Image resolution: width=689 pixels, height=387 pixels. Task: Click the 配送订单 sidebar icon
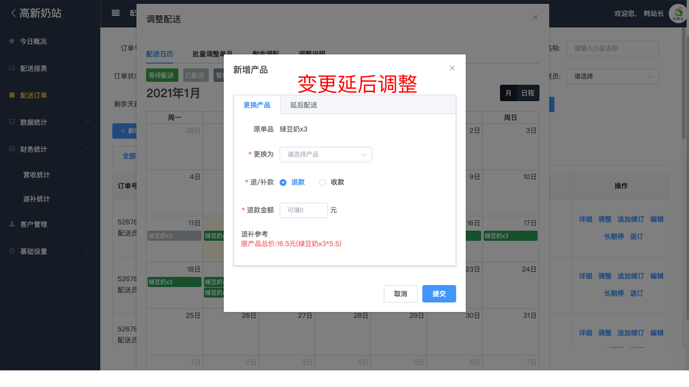pyautogui.click(x=12, y=95)
